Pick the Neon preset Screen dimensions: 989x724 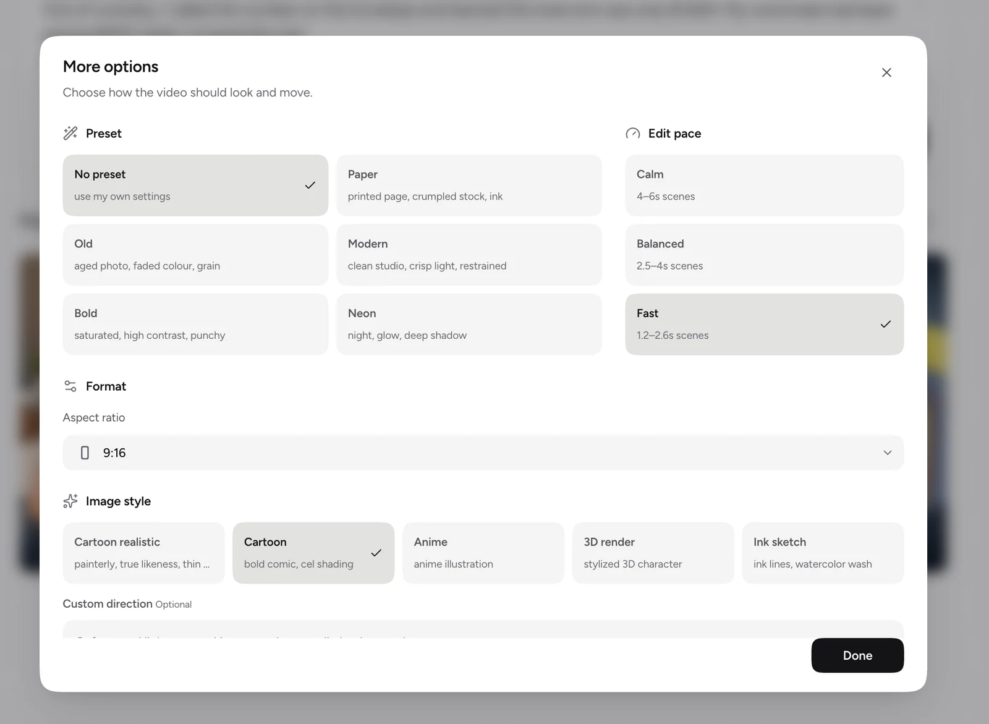click(469, 324)
